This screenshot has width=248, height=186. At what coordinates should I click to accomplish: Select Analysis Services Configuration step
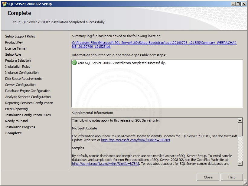(28, 97)
